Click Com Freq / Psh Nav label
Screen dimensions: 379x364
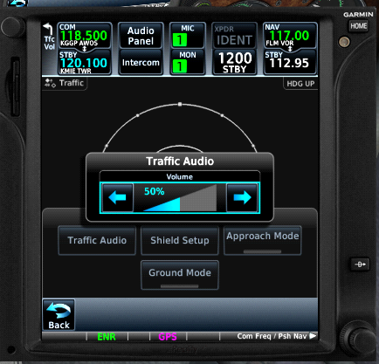pos(272,336)
